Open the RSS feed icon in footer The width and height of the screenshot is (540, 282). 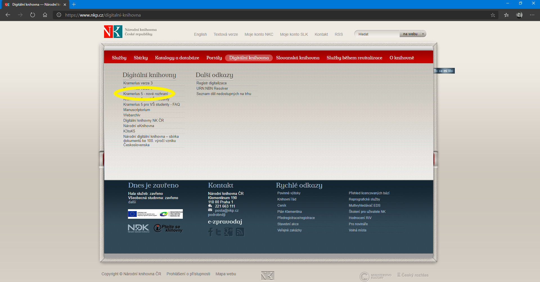click(240, 232)
